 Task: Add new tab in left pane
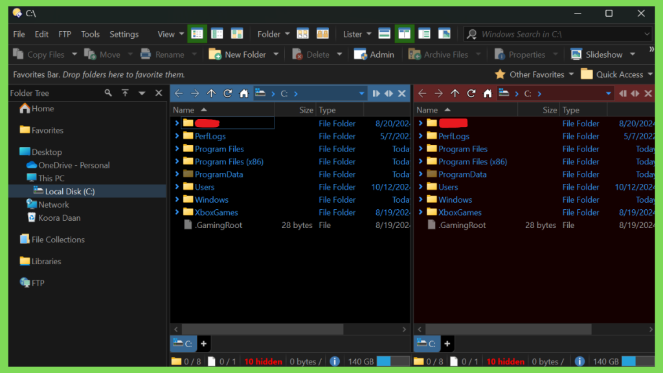click(x=204, y=344)
